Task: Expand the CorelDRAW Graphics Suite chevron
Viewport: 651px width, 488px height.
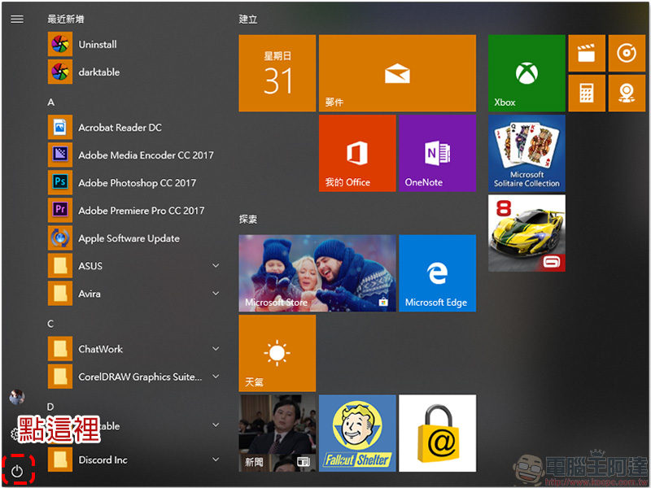Action: click(x=216, y=377)
